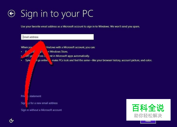Focus the Email address text field
The image size is (177, 127).
click(x=57, y=37)
